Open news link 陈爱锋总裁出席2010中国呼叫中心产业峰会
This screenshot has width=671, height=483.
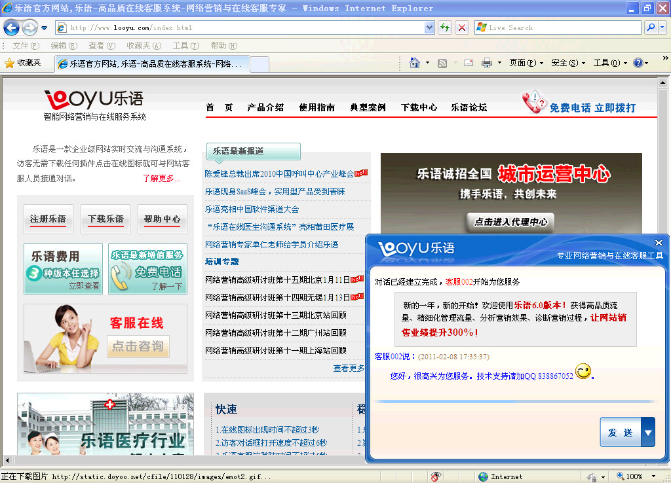coord(279,174)
